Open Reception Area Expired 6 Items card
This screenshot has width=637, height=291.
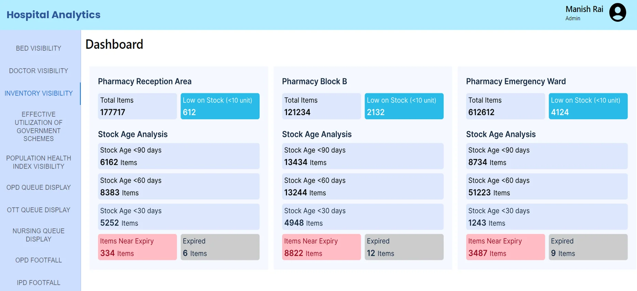point(220,247)
